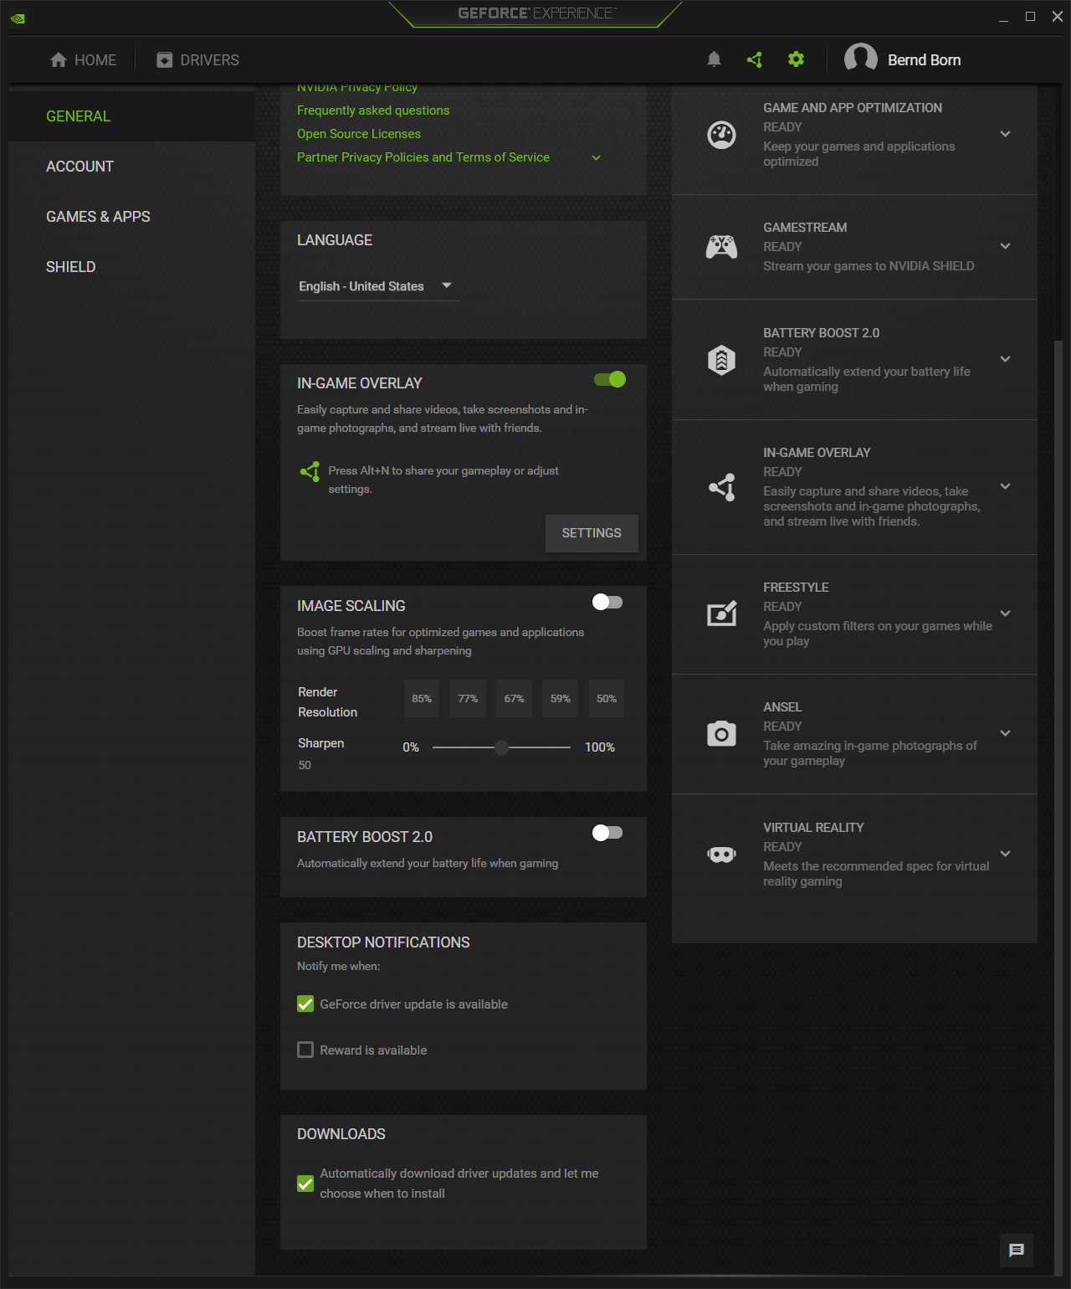Open the English - United States language dropdown
The image size is (1071, 1289).
pos(378,286)
